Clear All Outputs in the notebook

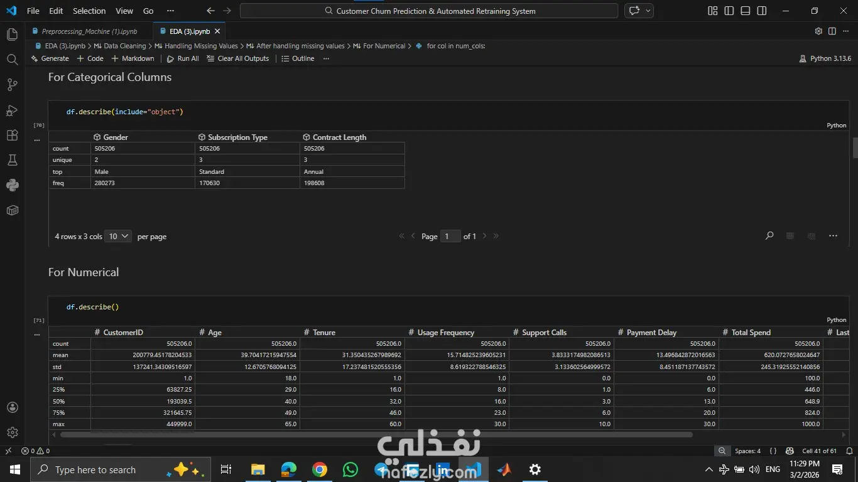tap(237, 58)
